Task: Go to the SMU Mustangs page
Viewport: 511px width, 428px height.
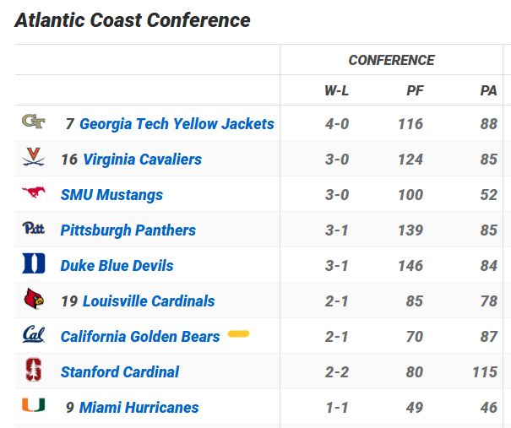Action: [x=111, y=195]
